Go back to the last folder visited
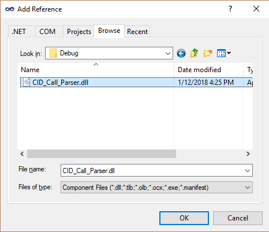This screenshot has width=269, height=232. 181,53
